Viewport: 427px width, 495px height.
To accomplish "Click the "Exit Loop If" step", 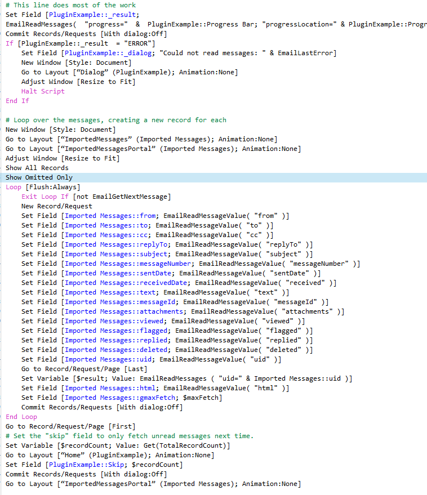I will [96, 197].
